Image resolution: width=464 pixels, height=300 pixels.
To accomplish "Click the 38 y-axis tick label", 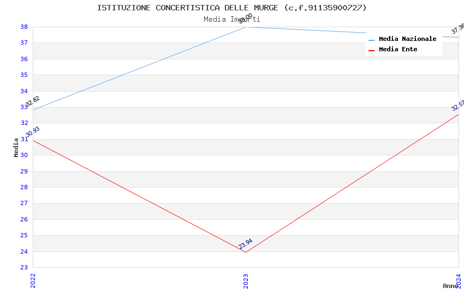I will click(24, 27).
